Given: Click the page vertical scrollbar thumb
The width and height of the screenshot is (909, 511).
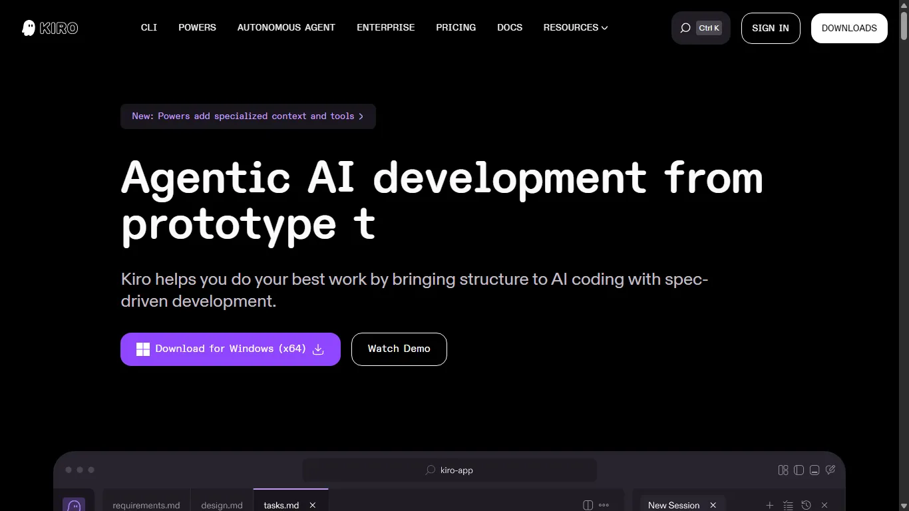Looking at the screenshot, I should click(x=904, y=23).
